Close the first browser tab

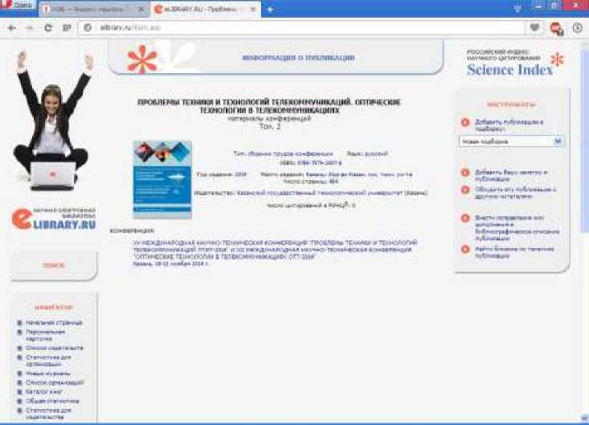coord(141,10)
